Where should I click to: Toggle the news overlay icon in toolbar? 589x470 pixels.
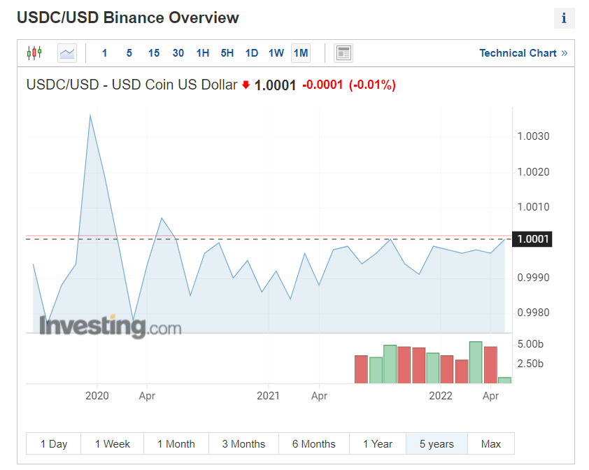(x=343, y=53)
